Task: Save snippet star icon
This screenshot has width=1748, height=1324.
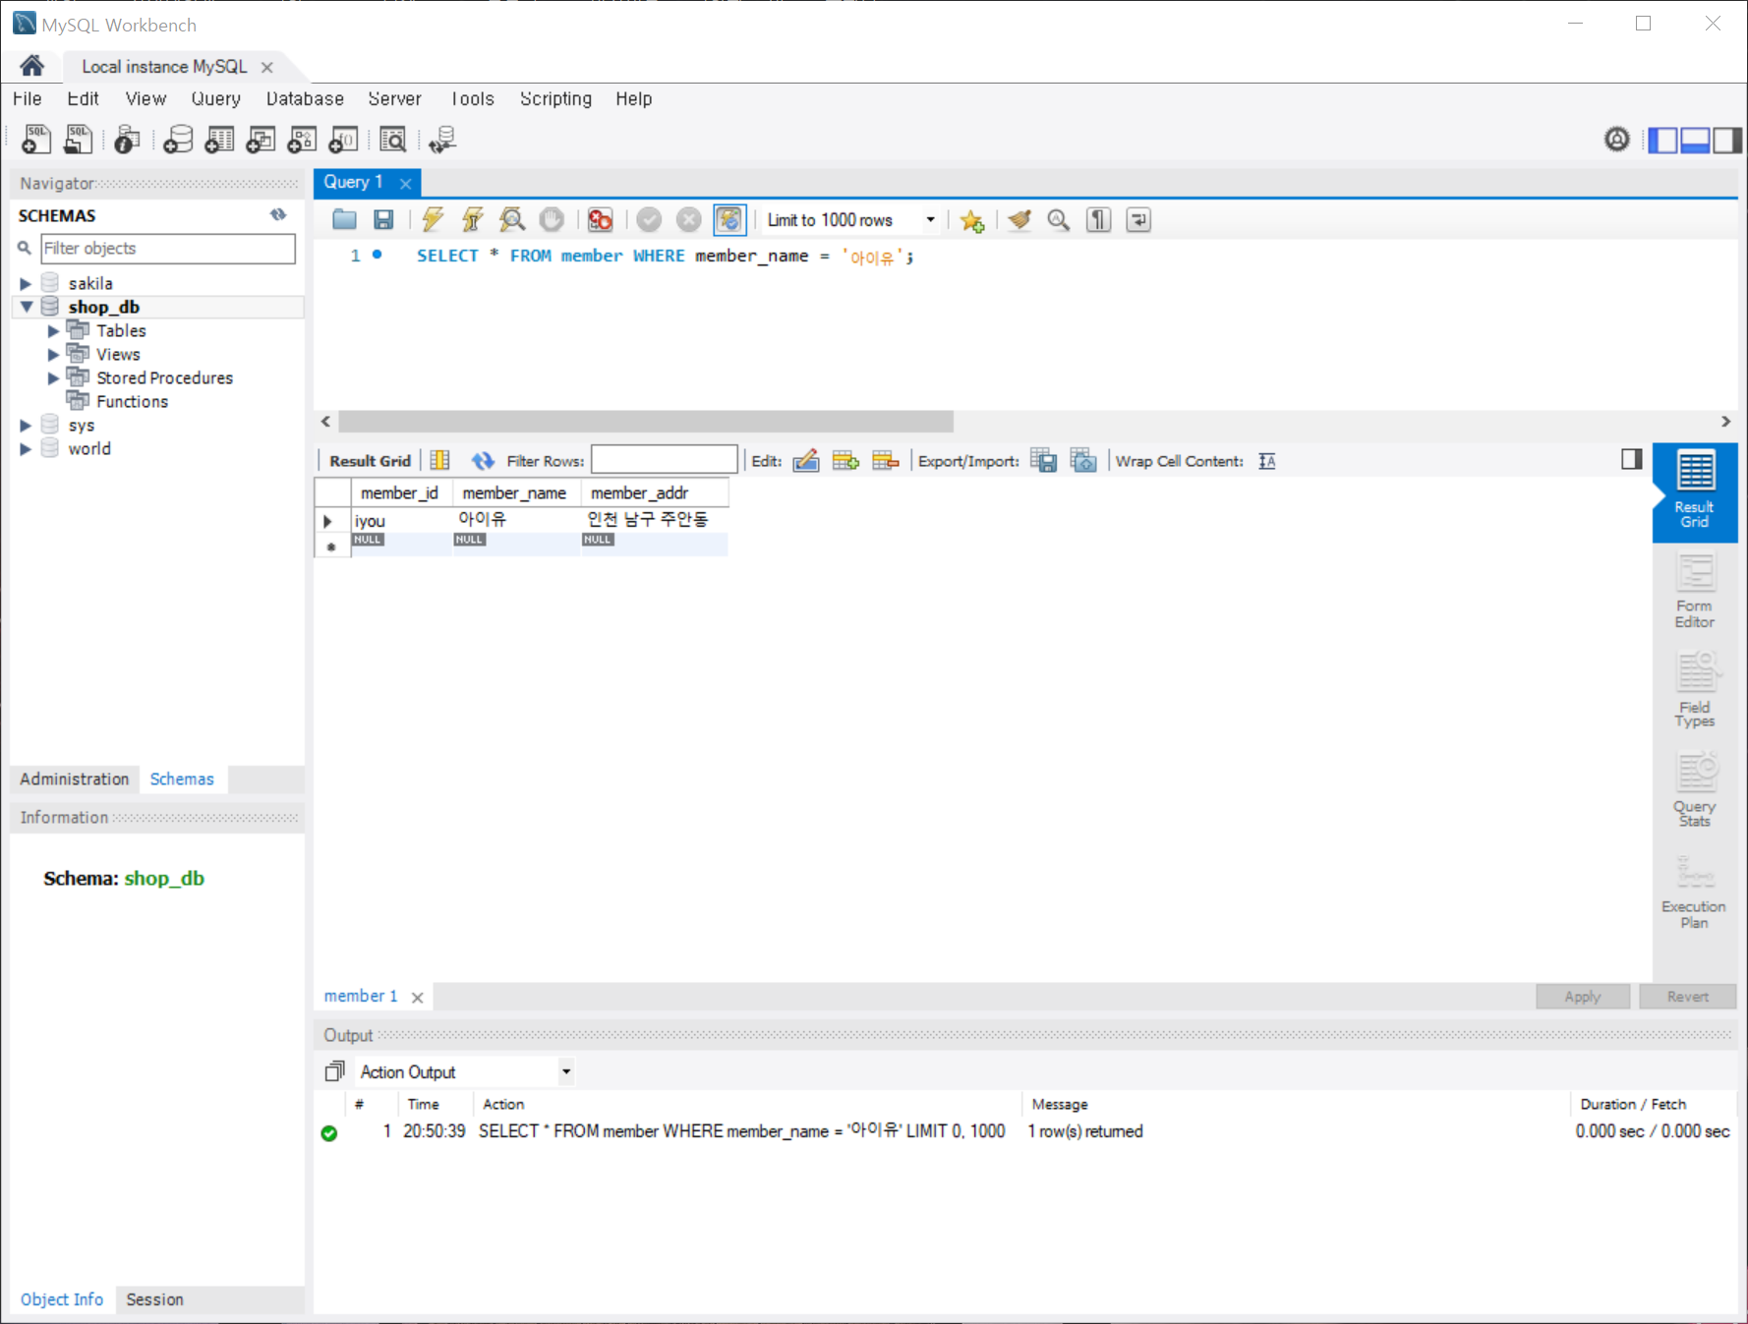Action: tap(972, 220)
